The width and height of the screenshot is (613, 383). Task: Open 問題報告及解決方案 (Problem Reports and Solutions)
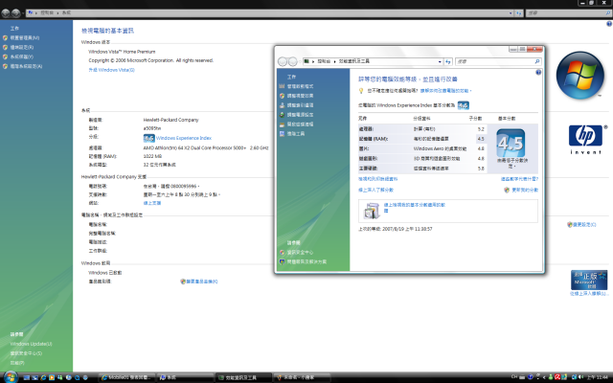click(306, 261)
